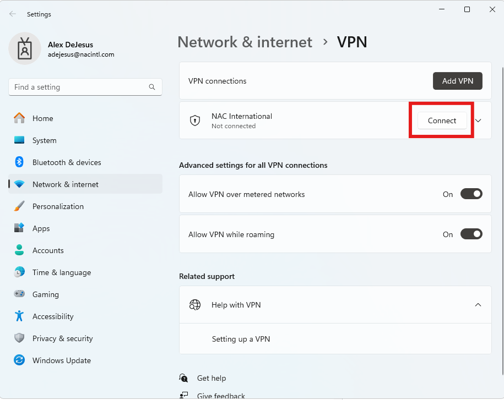Click the globe icon next to Help with VPN

tap(194, 304)
